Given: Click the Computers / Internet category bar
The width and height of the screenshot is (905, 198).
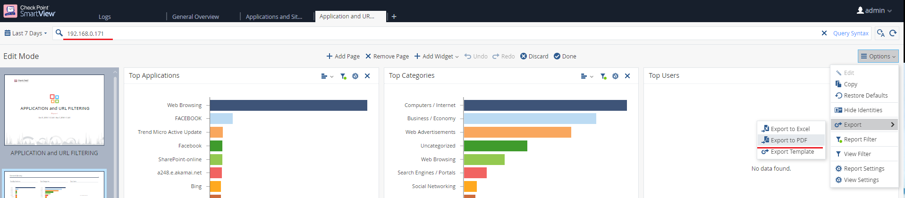Looking at the screenshot, I should 545,105.
